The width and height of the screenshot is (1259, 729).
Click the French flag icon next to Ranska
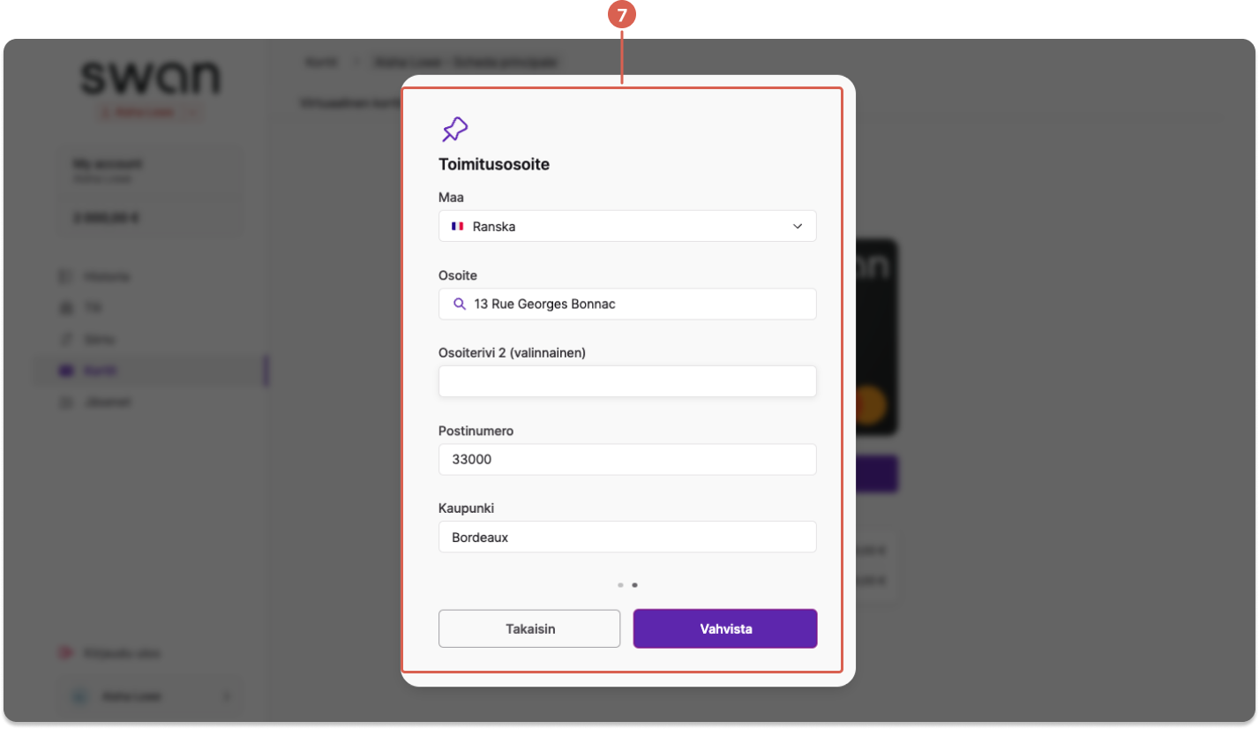[457, 226]
